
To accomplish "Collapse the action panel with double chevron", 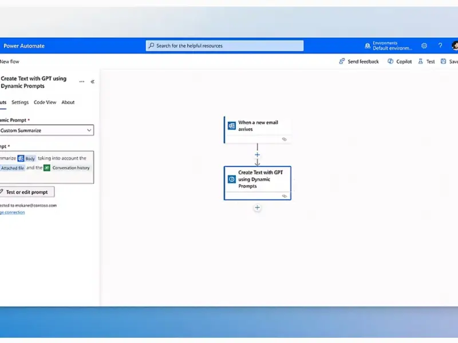I will (x=93, y=82).
